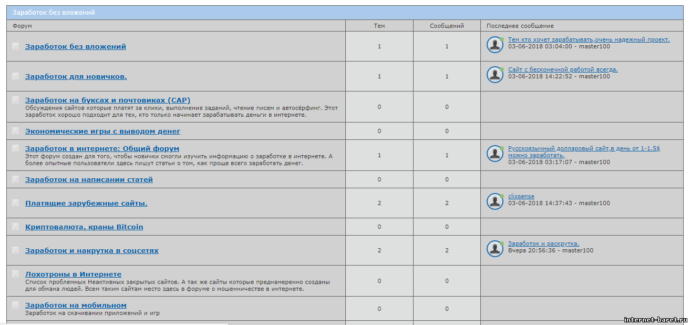Open "Платящие зарубежные сайты." forum
This screenshot has width=690, height=325.
coord(86,203)
